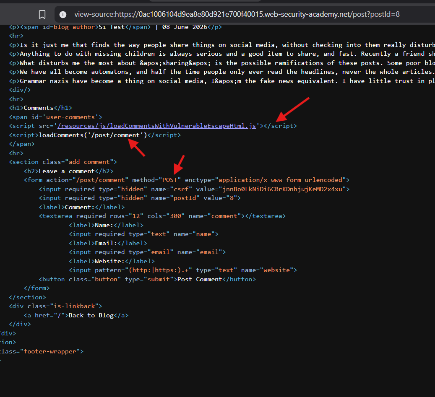Click the loadComments('/post/comment') script line
The height and width of the screenshot is (397, 435).
pos(95,135)
